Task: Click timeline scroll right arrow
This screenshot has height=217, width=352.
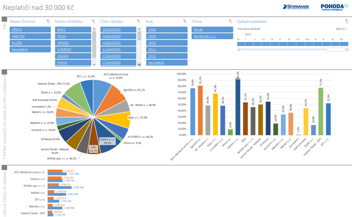Action: [347, 50]
